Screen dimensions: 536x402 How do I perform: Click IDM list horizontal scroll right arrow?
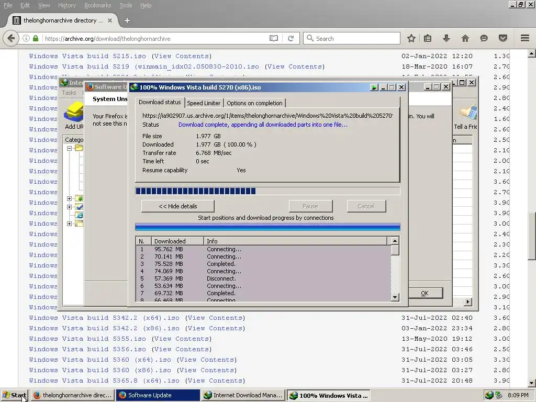click(x=468, y=302)
